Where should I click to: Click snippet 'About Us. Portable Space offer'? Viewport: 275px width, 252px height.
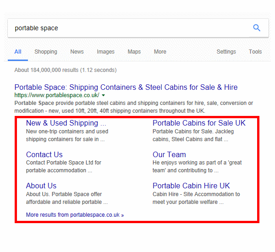pos(67,198)
